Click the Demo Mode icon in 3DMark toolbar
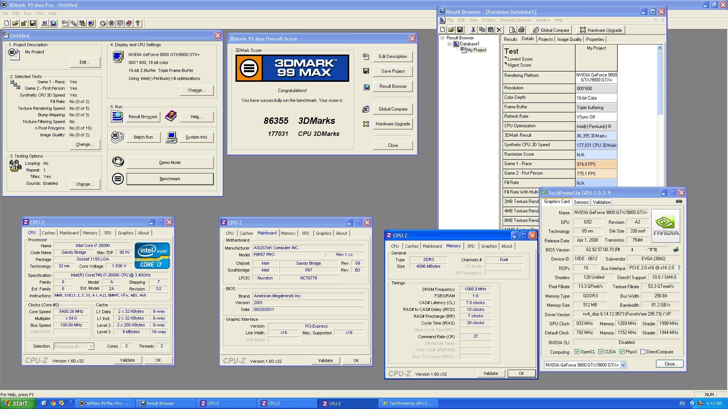728x409 pixels. point(103,23)
